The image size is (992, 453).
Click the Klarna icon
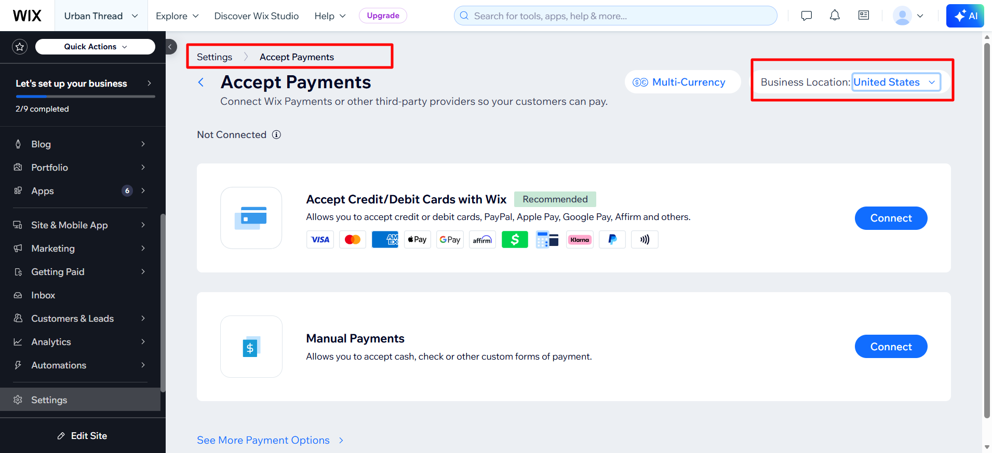click(580, 240)
